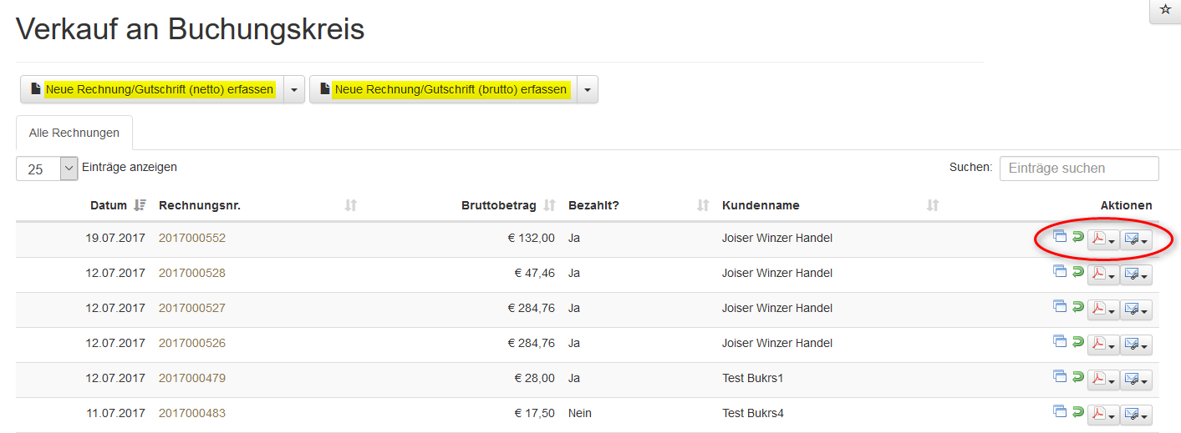Click the copy icon for invoice 2017000479
The image size is (1181, 433).
[1060, 377]
